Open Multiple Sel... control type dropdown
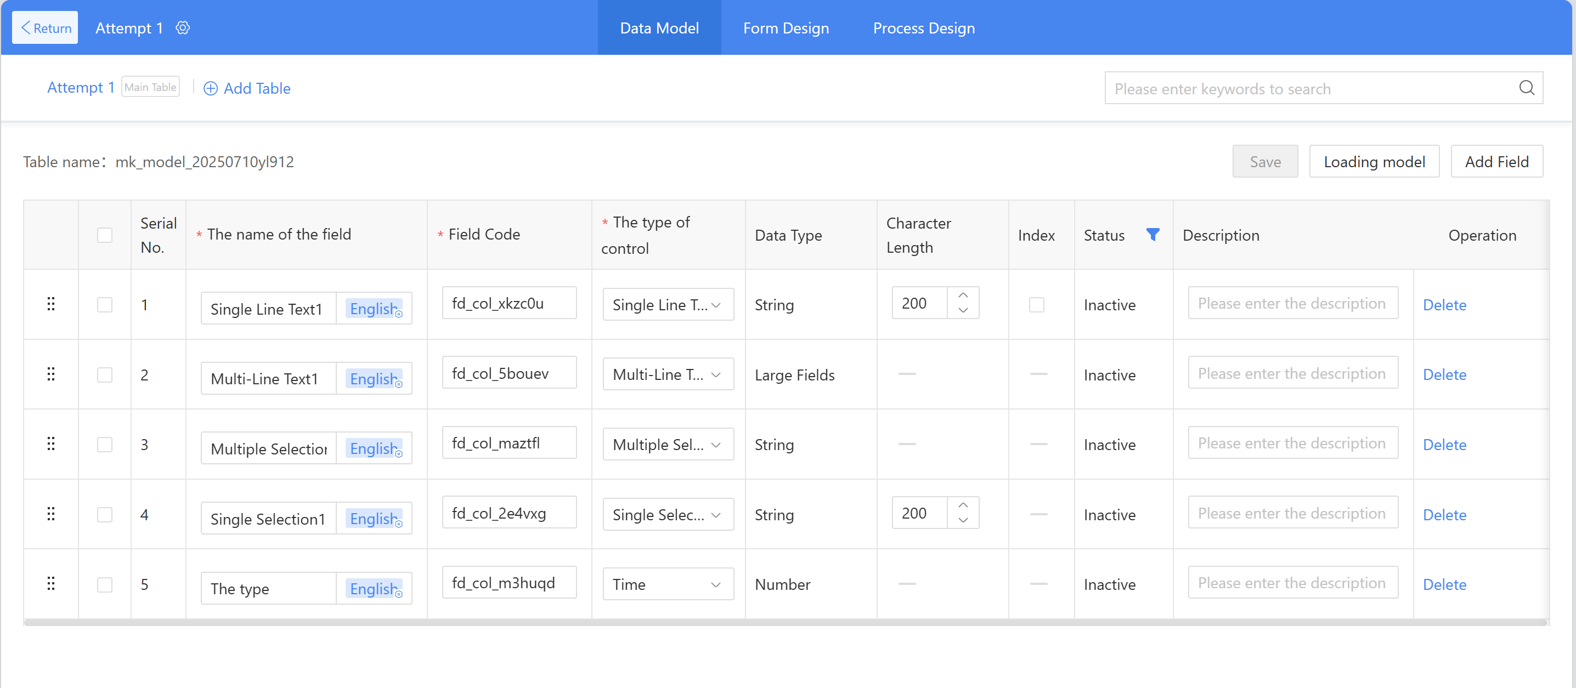The height and width of the screenshot is (688, 1576). [x=668, y=445]
